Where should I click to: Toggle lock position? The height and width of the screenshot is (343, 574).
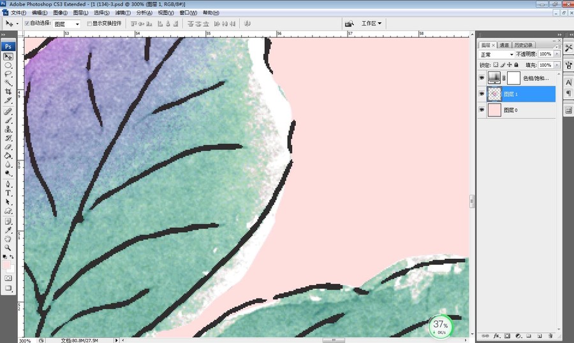click(509, 65)
